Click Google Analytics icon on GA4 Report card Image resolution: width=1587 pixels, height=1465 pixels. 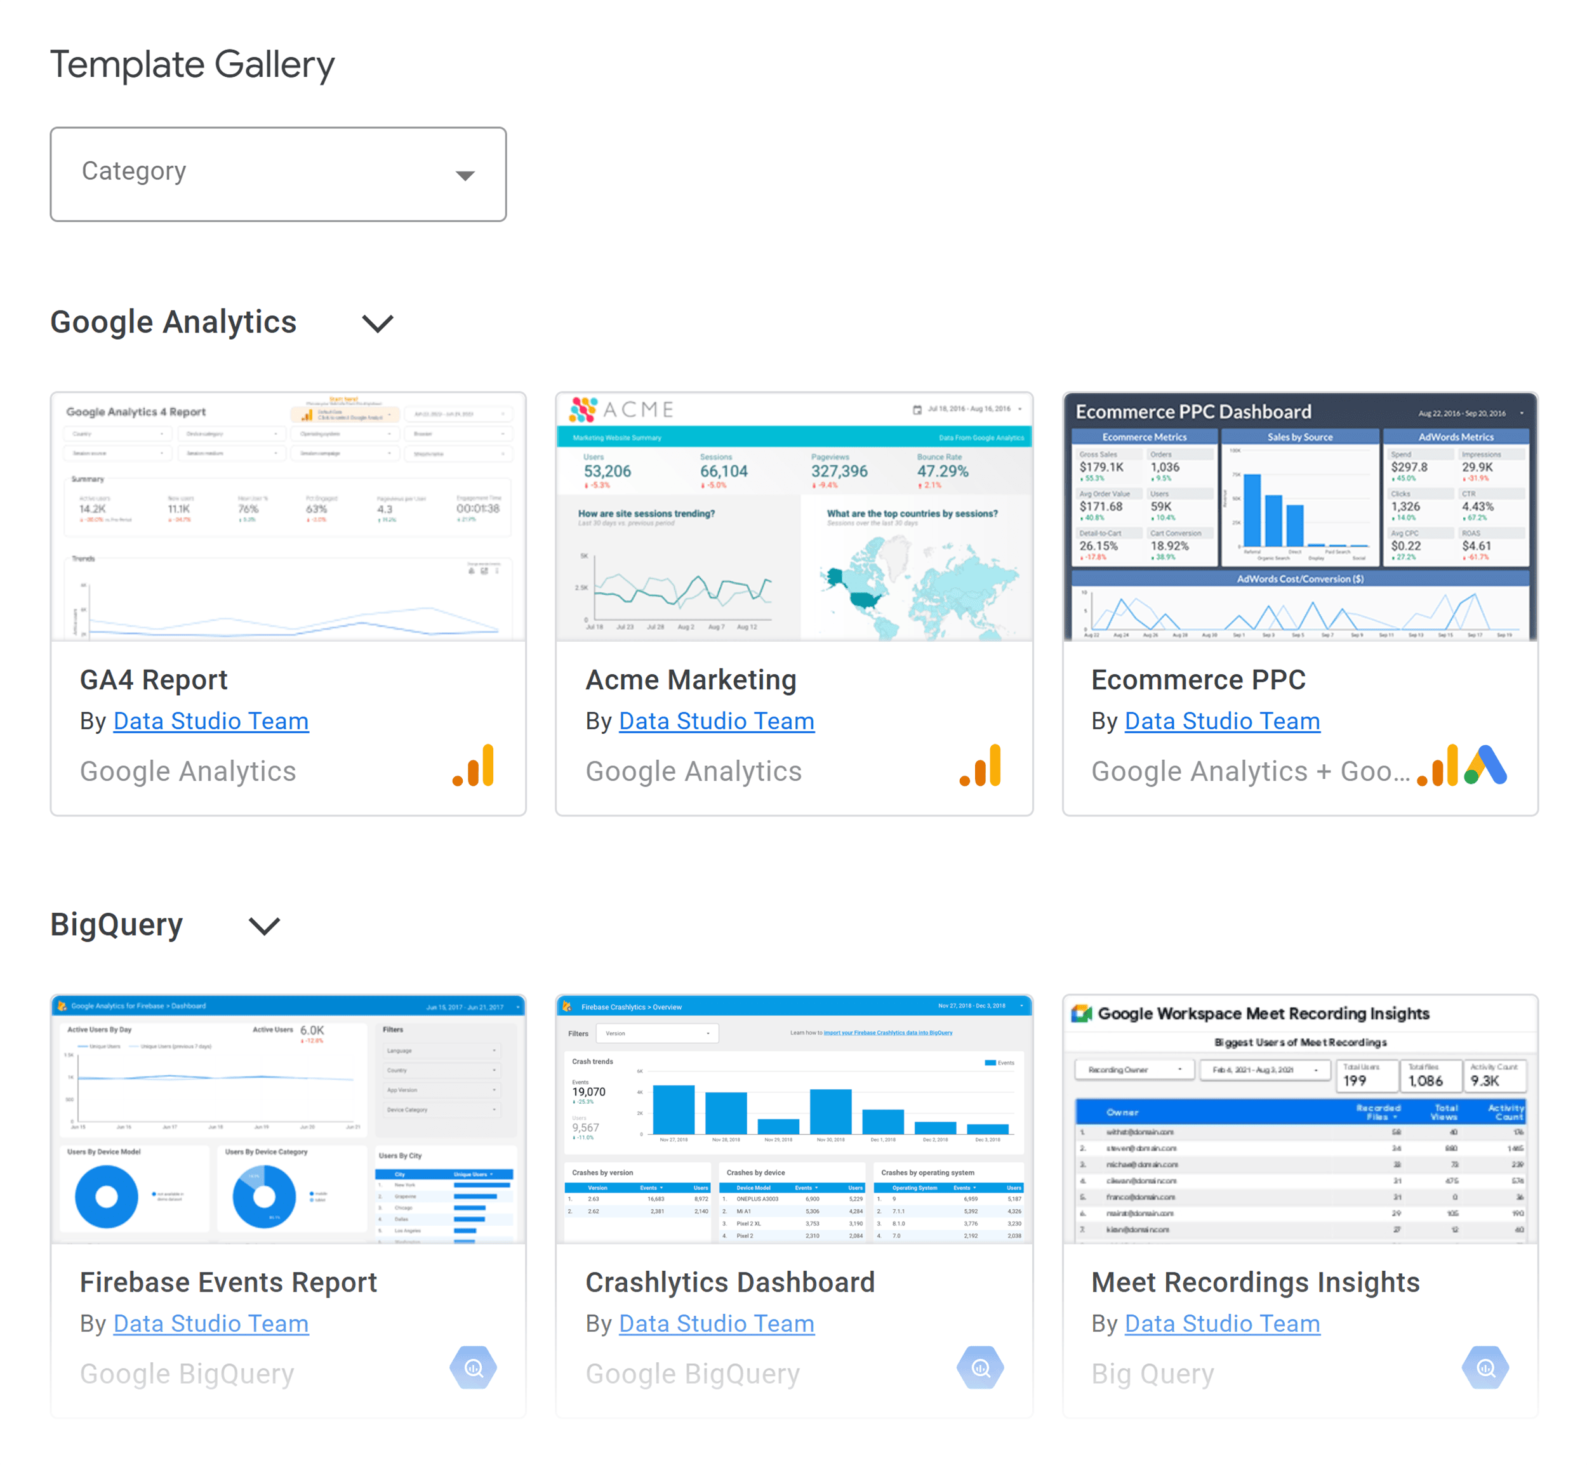pyautogui.click(x=474, y=765)
